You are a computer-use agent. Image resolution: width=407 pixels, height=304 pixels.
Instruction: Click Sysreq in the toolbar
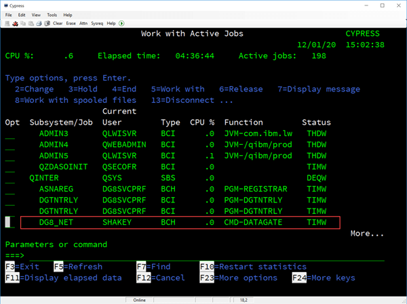click(98, 23)
